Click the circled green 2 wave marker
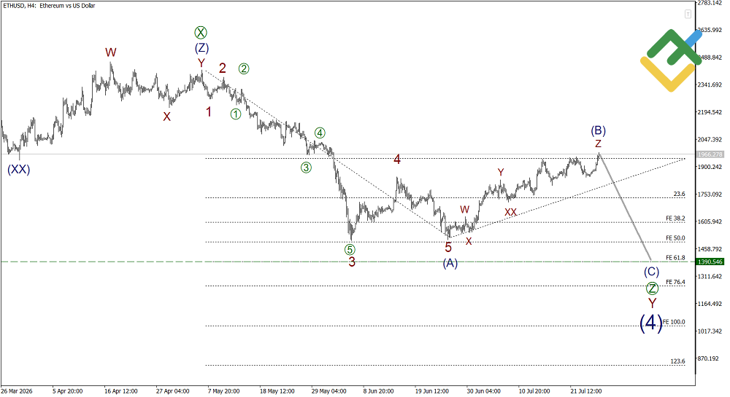Screen dimensions: 730x397 point(244,68)
